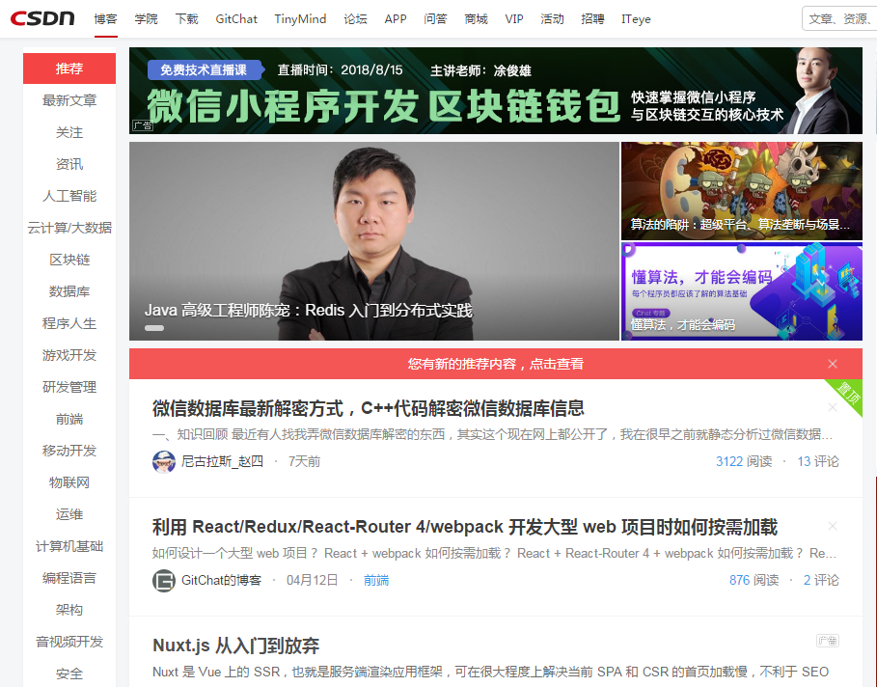Switch to the 学院 tab
The width and height of the screenshot is (877, 687).
(146, 18)
